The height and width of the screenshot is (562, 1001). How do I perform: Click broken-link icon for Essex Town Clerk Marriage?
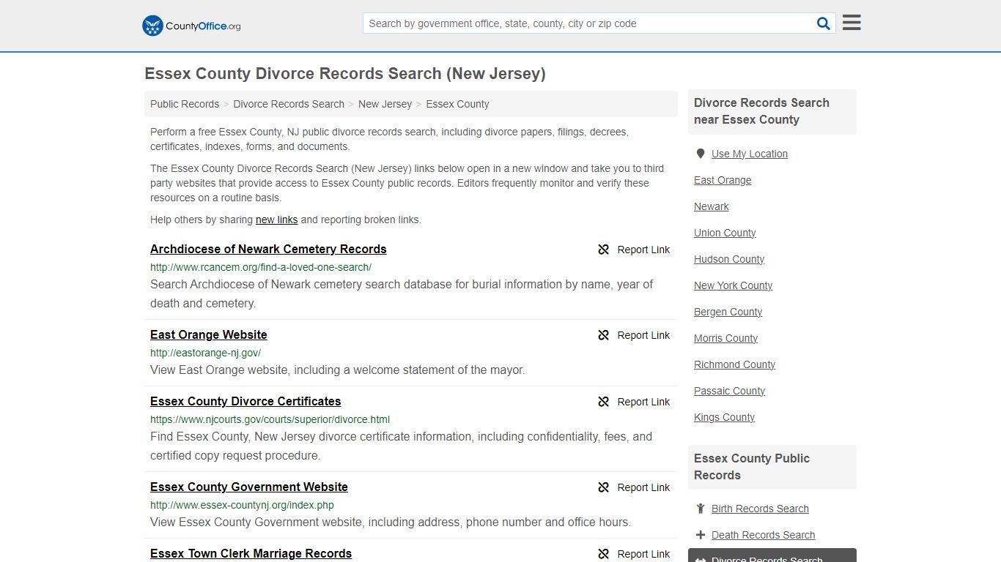pos(604,554)
